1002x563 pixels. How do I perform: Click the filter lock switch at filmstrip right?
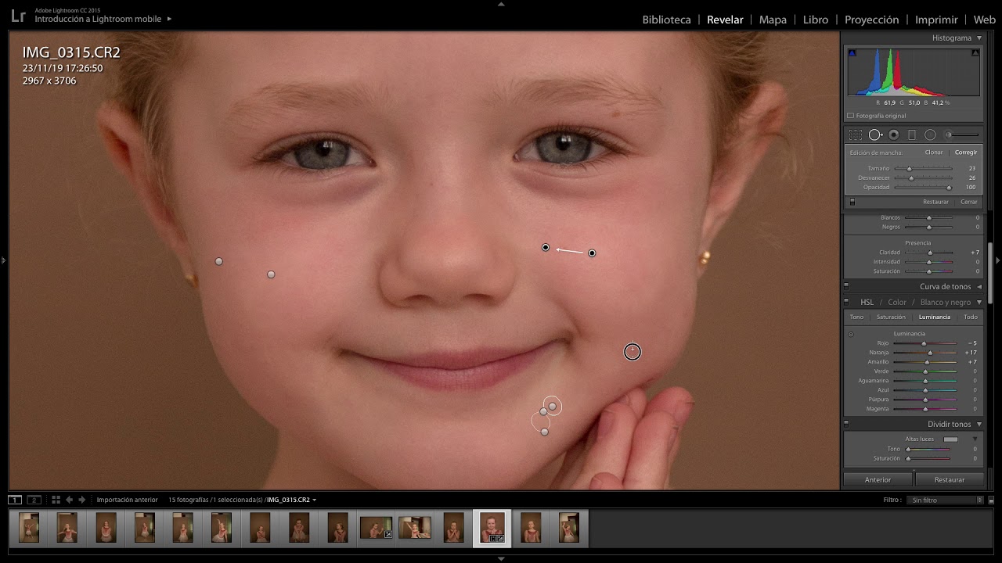[x=991, y=500]
